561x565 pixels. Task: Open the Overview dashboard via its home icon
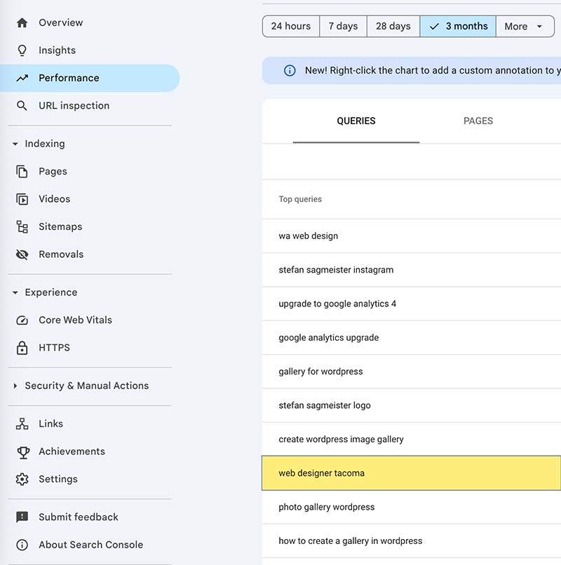click(22, 22)
